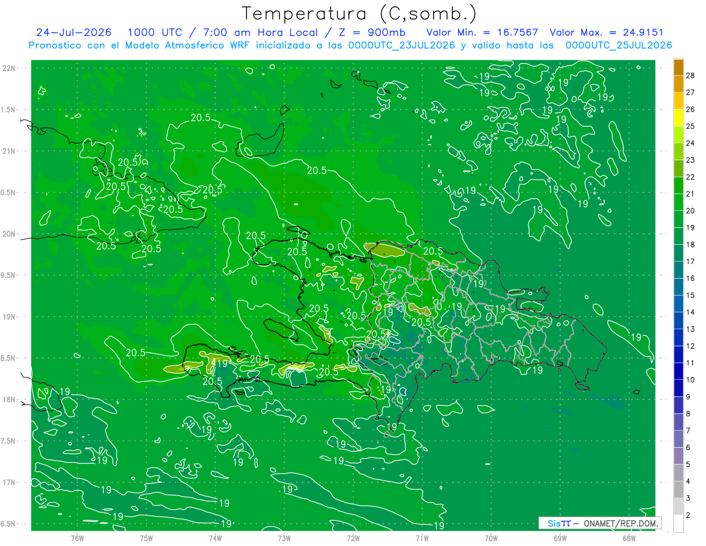Pick the amber swatch between 26 and 27
706x546 pixels.
pyautogui.click(x=678, y=101)
